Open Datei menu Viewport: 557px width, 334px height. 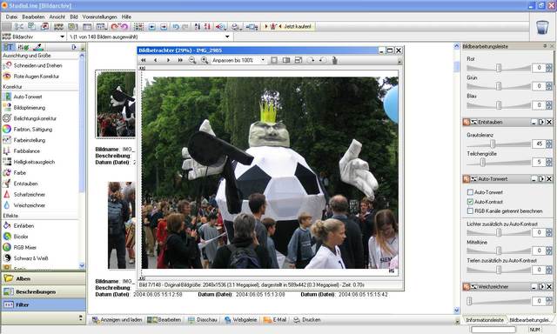coord(11,17)
